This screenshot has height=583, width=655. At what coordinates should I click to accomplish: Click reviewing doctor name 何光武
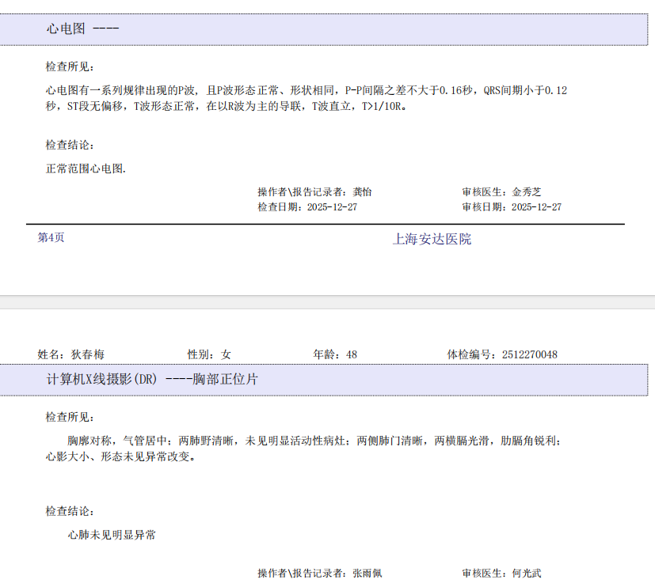527,573
